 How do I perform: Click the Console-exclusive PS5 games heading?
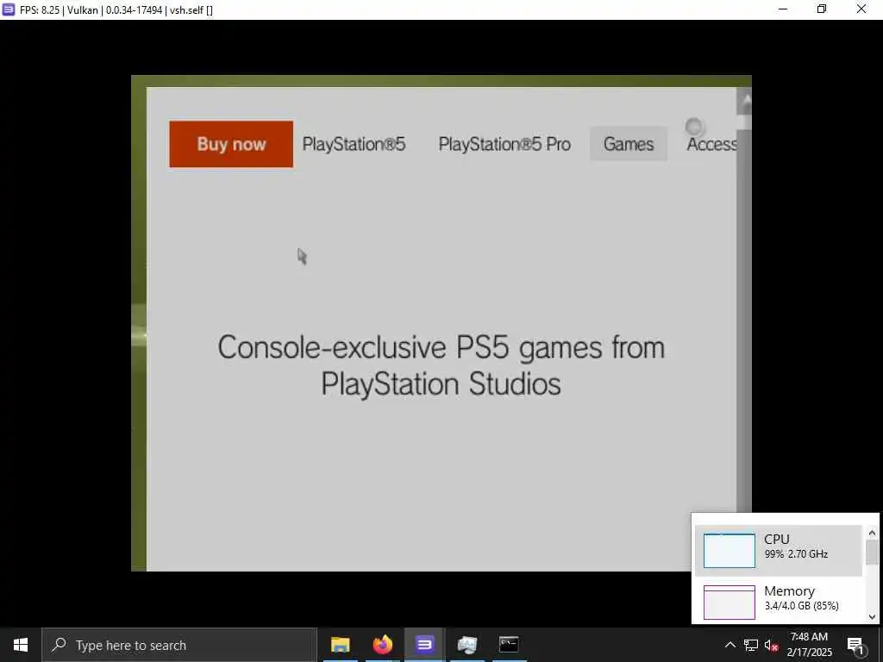(x=441, y=365)
